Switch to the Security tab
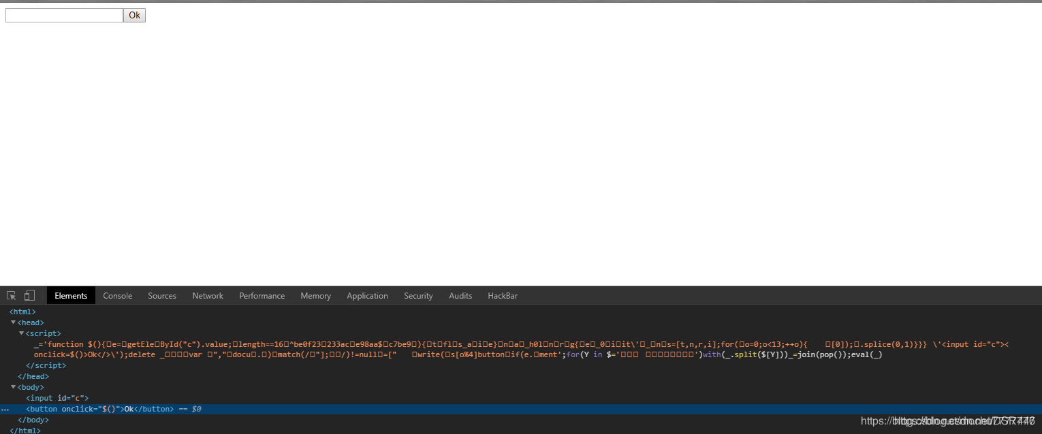The height and width of the screenshot is (434, 1042). 418,295
